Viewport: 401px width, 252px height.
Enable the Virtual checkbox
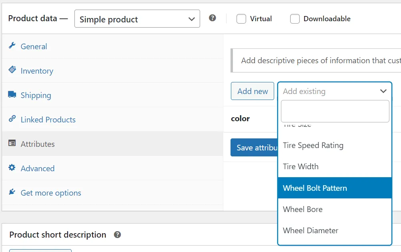(241, 19)
